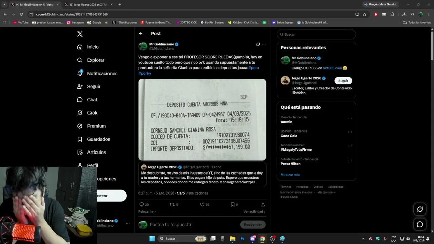Open the Premium verified icon in sidebar
The image size is (434, 244).
(80, 126)
